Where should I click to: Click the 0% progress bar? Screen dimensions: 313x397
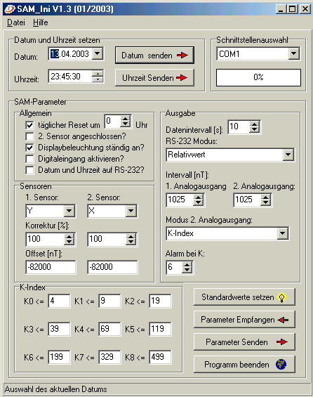[258, 77]
